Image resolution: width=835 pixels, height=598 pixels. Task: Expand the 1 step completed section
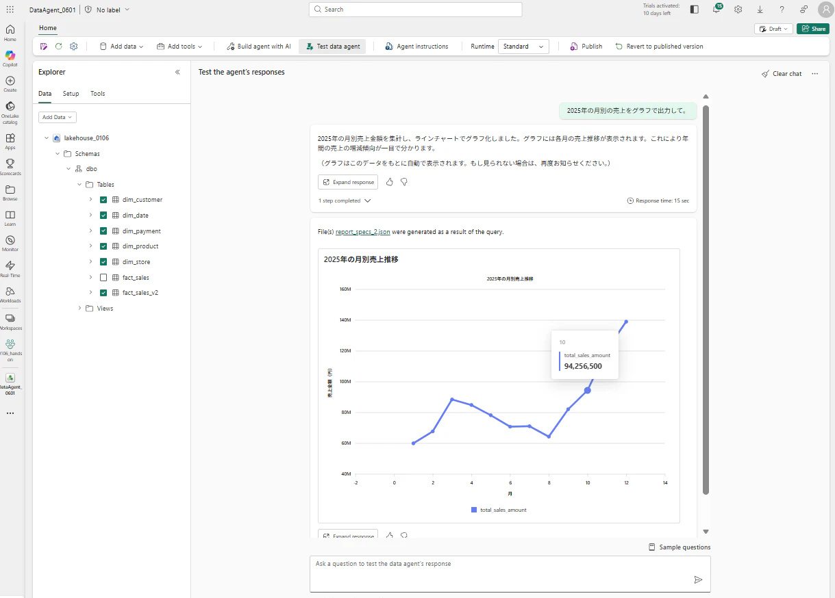[345, 201]
